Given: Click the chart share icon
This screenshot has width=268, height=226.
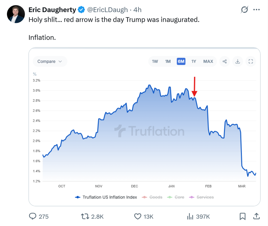Looking at the screenshot, I should click(x=225, y=61).
